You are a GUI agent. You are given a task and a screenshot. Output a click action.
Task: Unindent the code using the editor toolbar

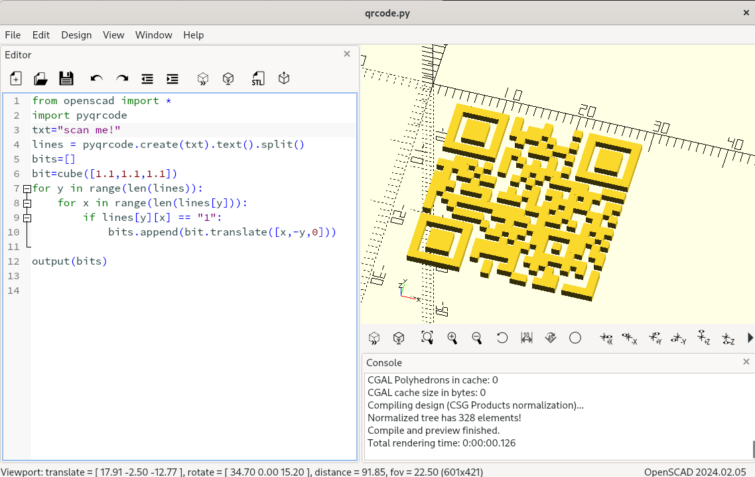(147, 79)
